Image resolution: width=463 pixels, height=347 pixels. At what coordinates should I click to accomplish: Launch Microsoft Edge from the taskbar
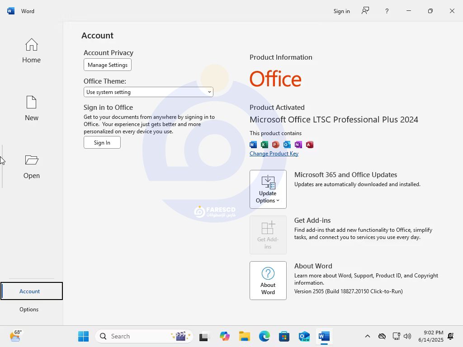(264, 336)
